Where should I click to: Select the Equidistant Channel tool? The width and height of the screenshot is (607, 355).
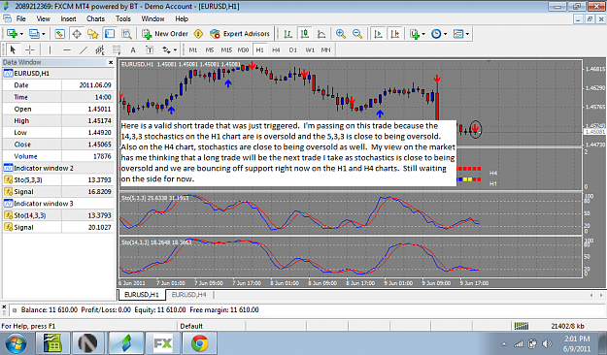coord(100,49)
